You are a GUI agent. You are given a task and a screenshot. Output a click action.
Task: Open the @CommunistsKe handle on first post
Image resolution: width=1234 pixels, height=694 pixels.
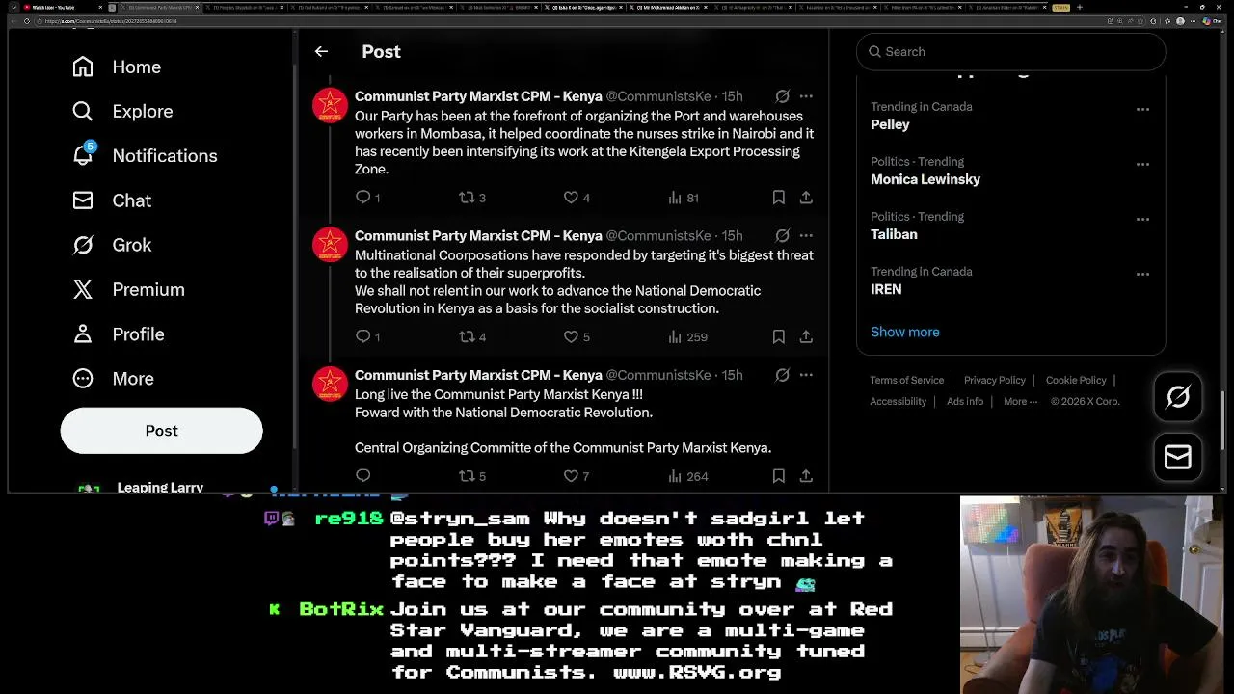pyautogui.click(x=658, y=96)
